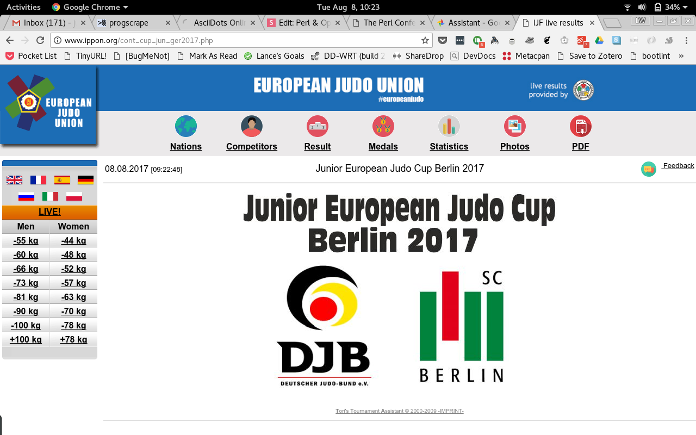Open the Feedback link

[679, 166]
